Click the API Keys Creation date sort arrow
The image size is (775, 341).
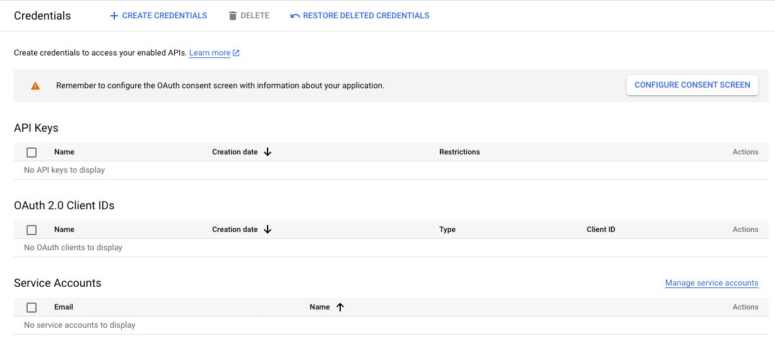click(x=268, y=152)
